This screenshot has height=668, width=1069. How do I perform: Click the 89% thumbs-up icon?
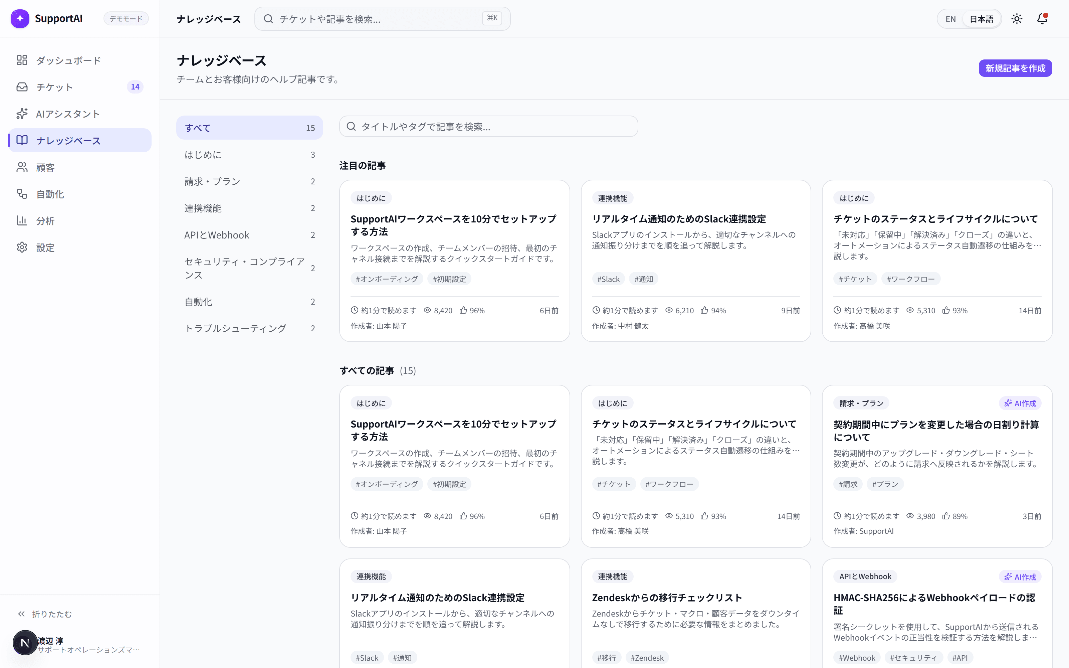point(946,516)
